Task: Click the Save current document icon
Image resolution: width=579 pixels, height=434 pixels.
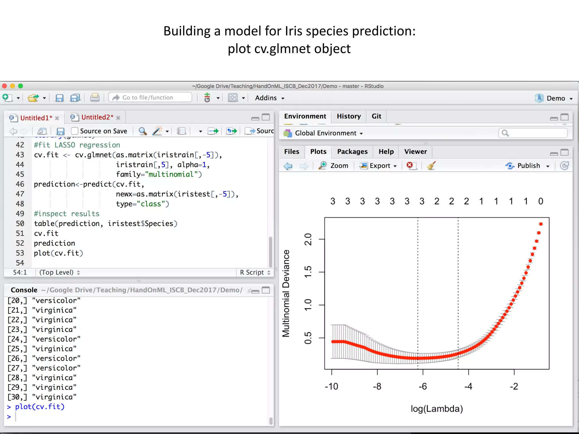Action: point(59,98)
